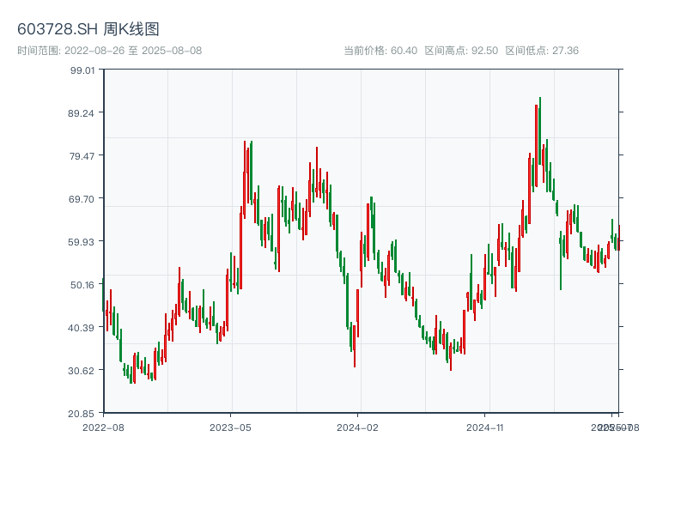Screen dimensions: 687x515
Task: Click the y-axis value 50.16
Action: [x=82, y=285]
